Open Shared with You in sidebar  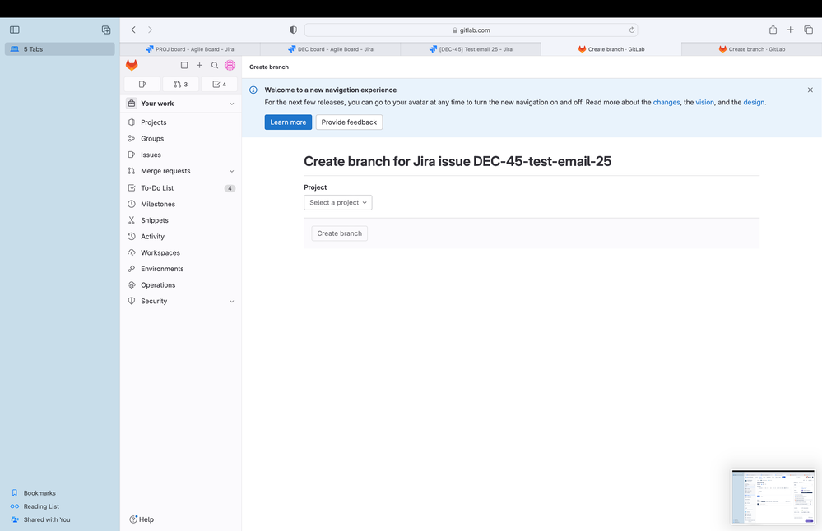tap(46, 519)
